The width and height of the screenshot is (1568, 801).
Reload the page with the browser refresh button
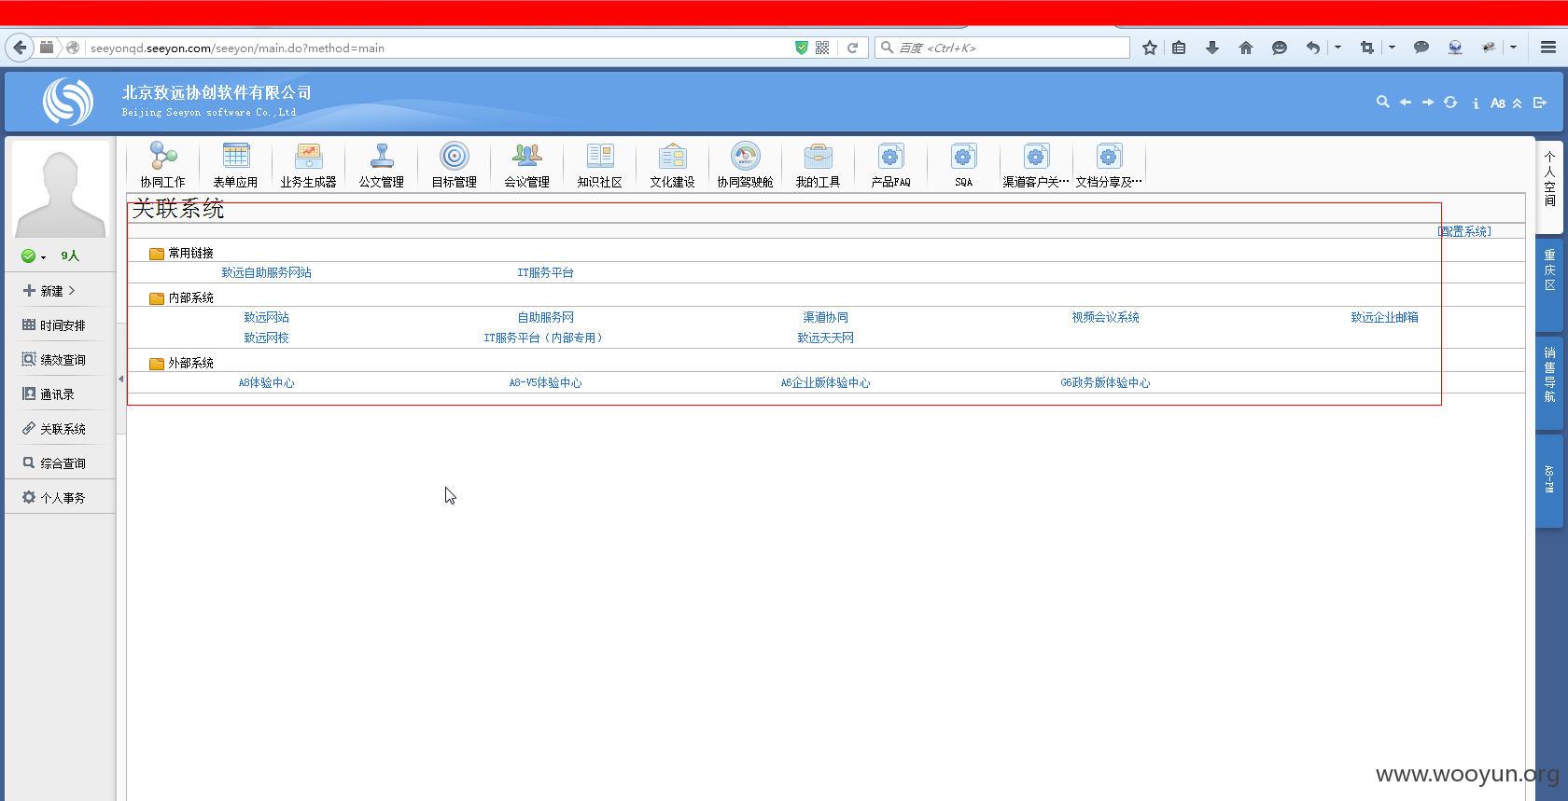pos(852,48)
